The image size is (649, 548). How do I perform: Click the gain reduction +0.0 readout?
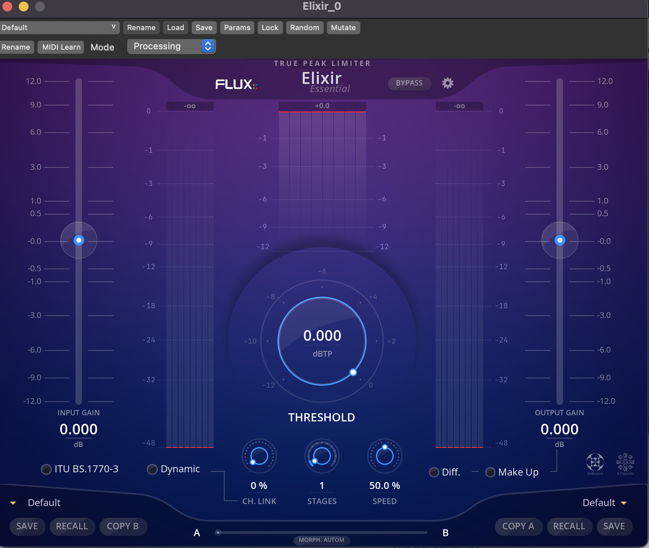[322, 106]
